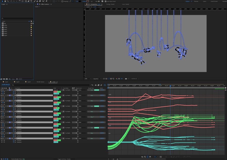Toggle the Auto-Open Panels checkbox
The width and height of the screenshot is (227, 160).
click(105, 1)
